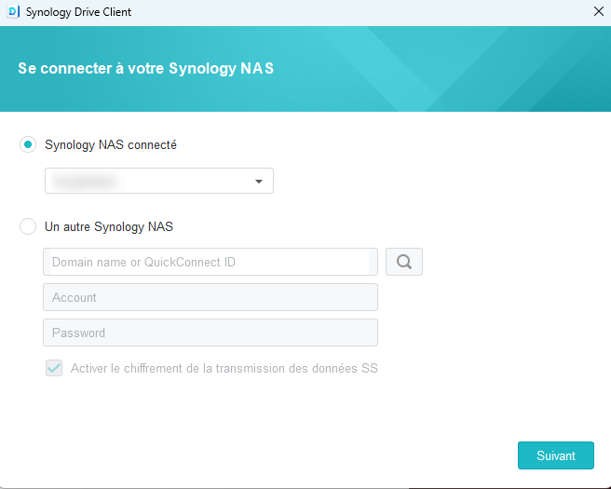
Task: Click the "Se connecter à votre Synology NAS" heading
Action: pyautogui.click(x=146, y=69)
